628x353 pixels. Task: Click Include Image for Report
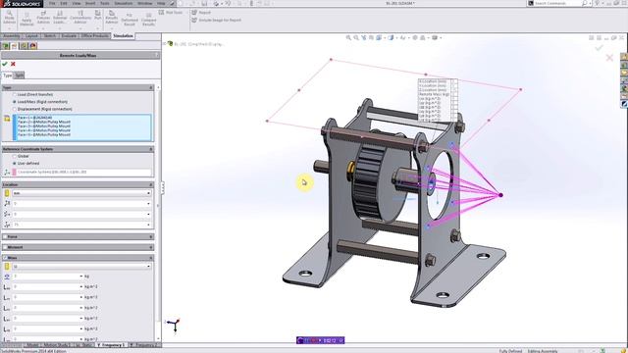pyautogui.click(x=216, y=20)
